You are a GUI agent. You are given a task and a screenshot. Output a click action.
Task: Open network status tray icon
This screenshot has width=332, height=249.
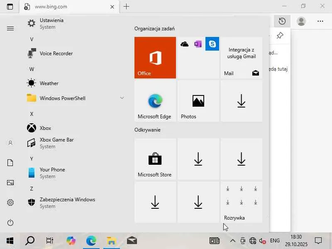point(253,241)
